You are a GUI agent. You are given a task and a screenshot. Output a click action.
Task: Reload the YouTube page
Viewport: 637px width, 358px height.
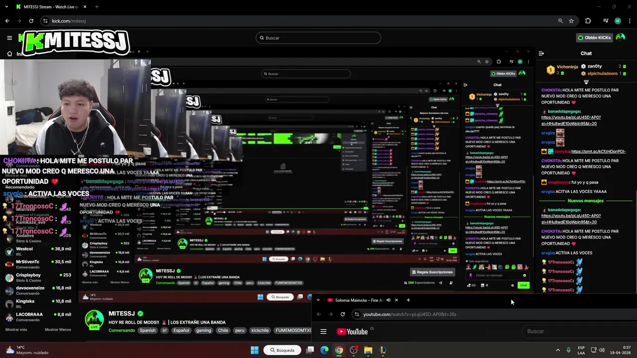[342, 314]
